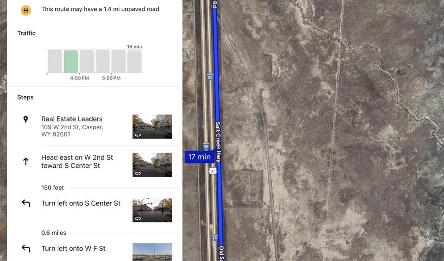This screenshot has height=261, width=444.
Task: Open Street View thumbnail for Head east step
Action: 152,165
